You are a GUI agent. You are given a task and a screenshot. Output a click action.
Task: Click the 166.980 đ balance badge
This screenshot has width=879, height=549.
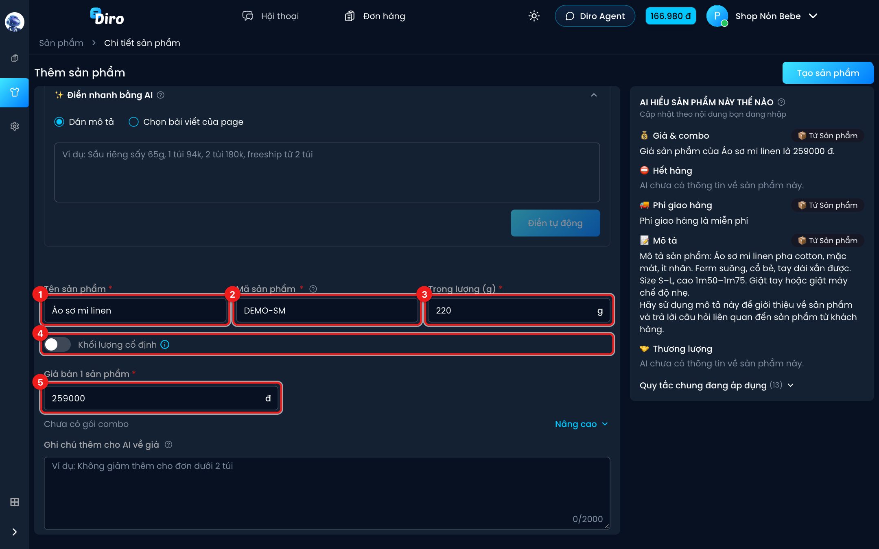point(670,16)
